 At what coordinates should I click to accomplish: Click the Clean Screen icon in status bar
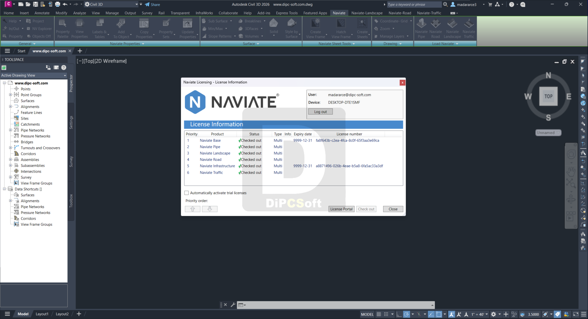576,314
